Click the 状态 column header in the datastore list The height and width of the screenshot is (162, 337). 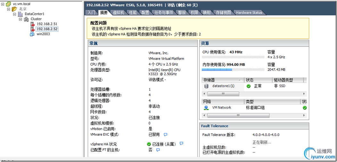(258, 80)
